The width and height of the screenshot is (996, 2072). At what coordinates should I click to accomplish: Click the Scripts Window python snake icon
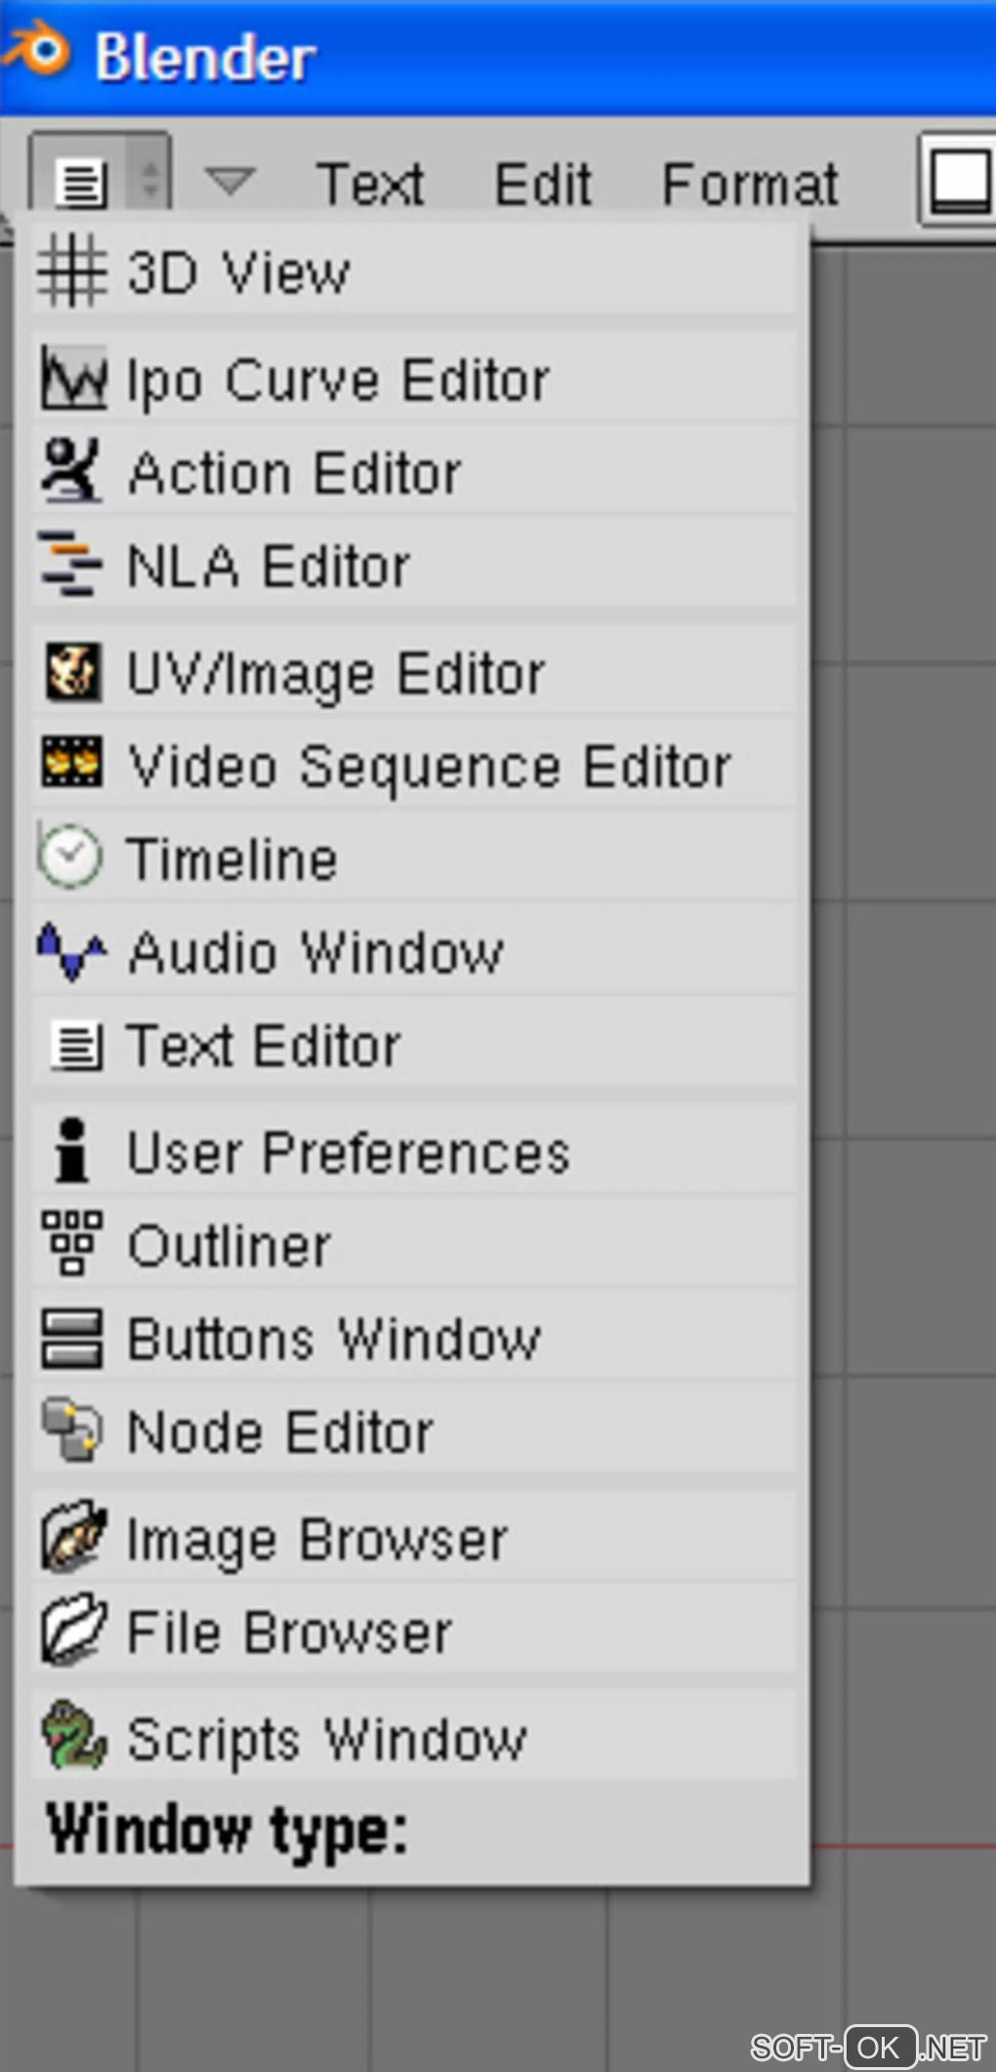tap(72, 1737)
